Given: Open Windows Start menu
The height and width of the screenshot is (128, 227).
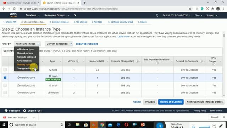Looking at the screenshot, I should (4, 125).
